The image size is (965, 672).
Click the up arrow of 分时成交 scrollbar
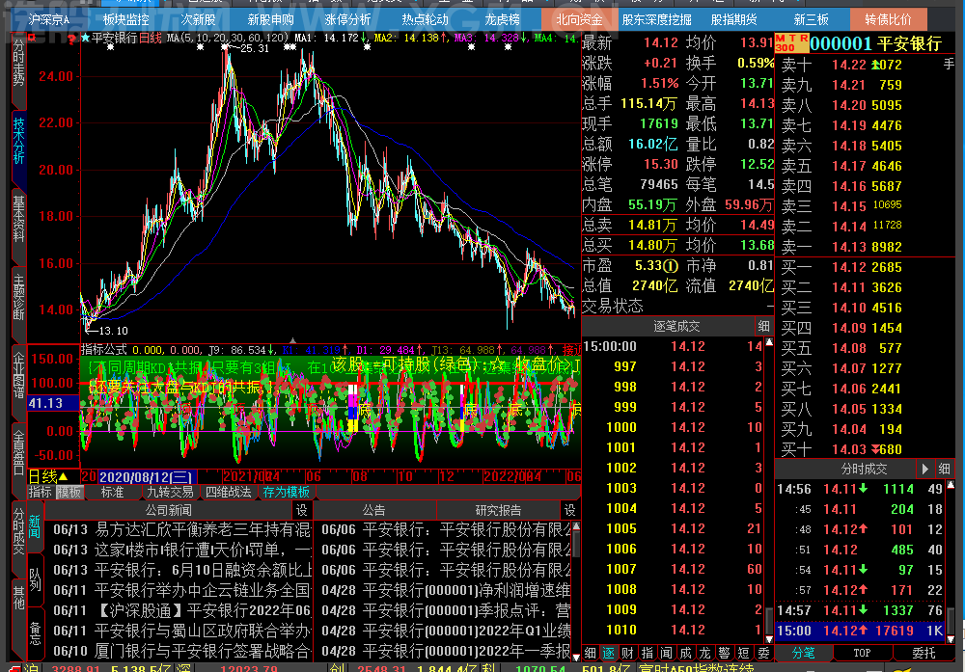click(951, 485)
